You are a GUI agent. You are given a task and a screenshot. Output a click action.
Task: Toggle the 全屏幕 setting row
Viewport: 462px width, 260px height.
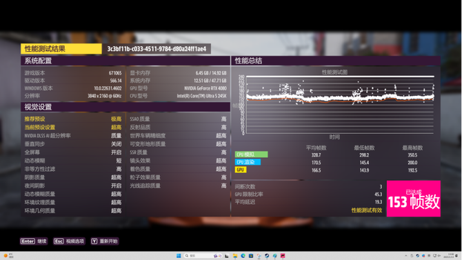(x=73, y=152)
